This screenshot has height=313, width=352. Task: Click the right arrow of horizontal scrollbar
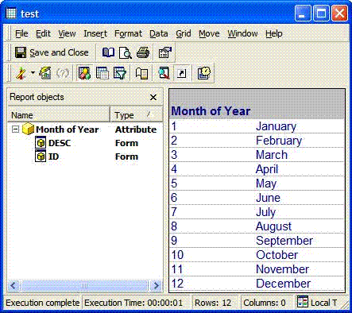point(157,285)
